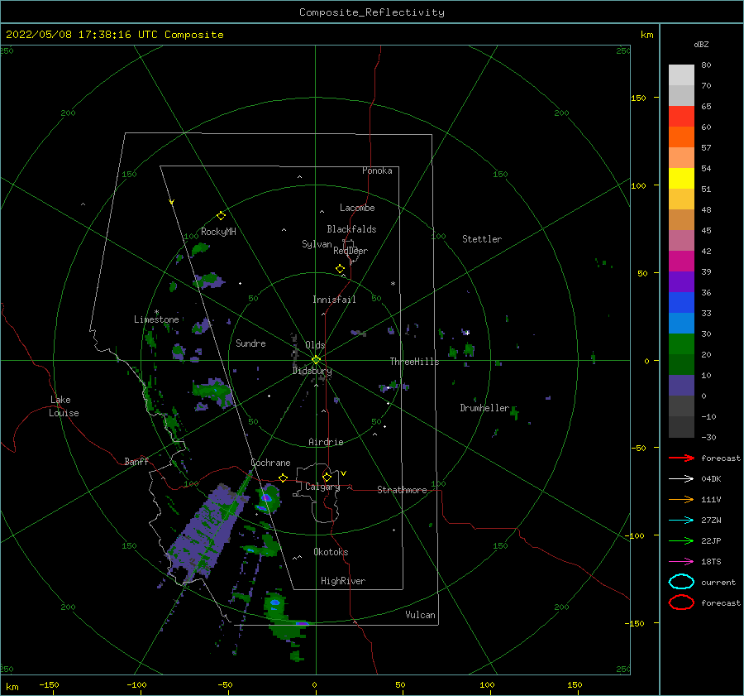This screenshot has height=696, width=744.
Task: Click the Sundre label
Action: 250,343
